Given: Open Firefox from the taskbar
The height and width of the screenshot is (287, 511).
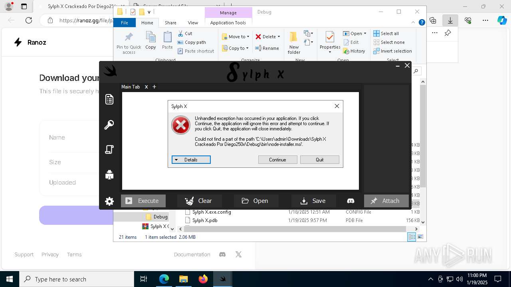Looking at the screenshot, I should [x=203, y=279].
